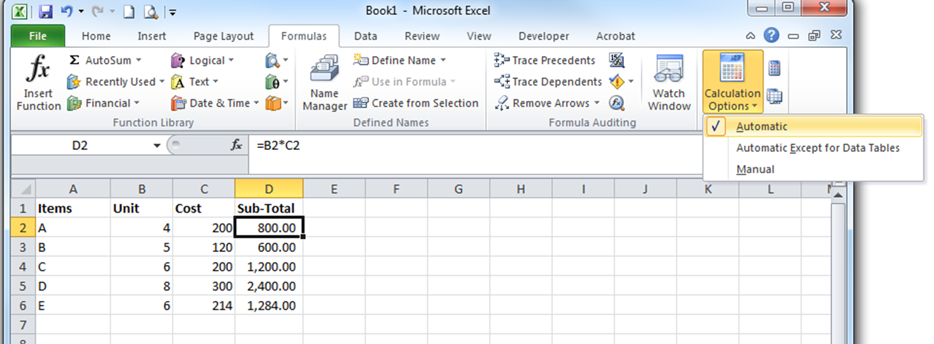Click the Insert Function fx button

(x=39, y=84)
